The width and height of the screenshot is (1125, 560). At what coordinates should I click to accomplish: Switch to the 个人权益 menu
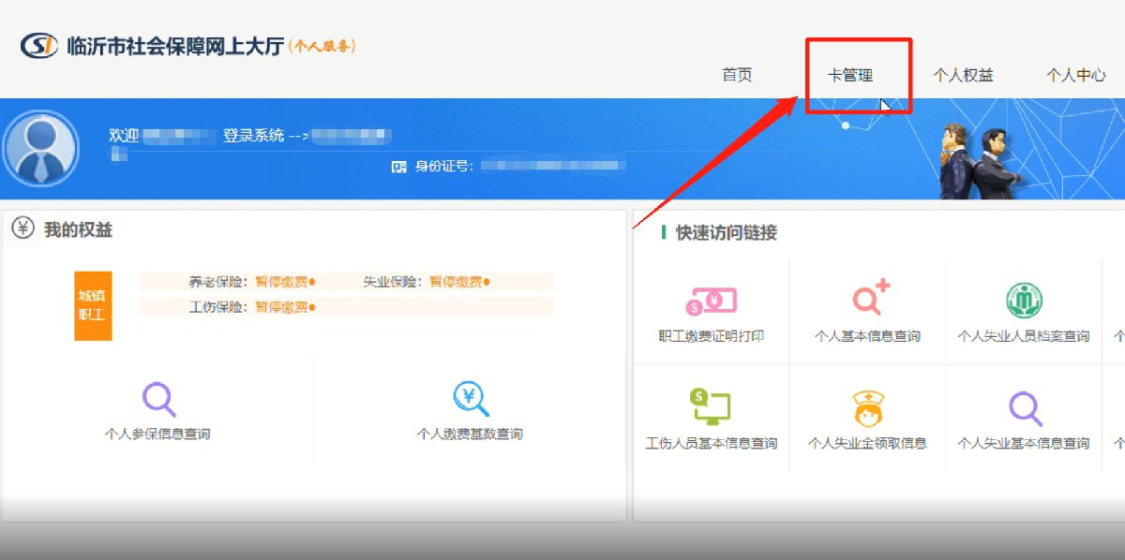click(x=963, y=76)
